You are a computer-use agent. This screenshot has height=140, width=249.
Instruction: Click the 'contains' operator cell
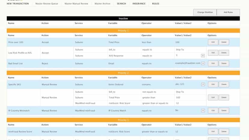coord(146,85)
